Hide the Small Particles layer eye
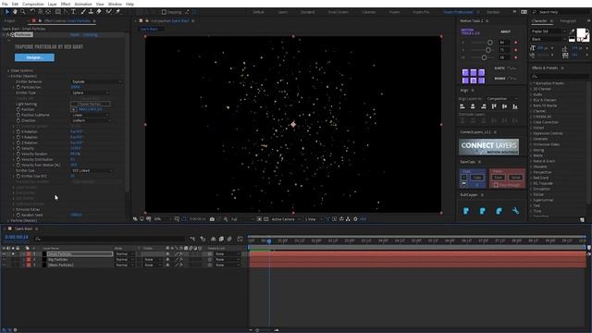This screenshot has height=333, width=592. [4, 254]
